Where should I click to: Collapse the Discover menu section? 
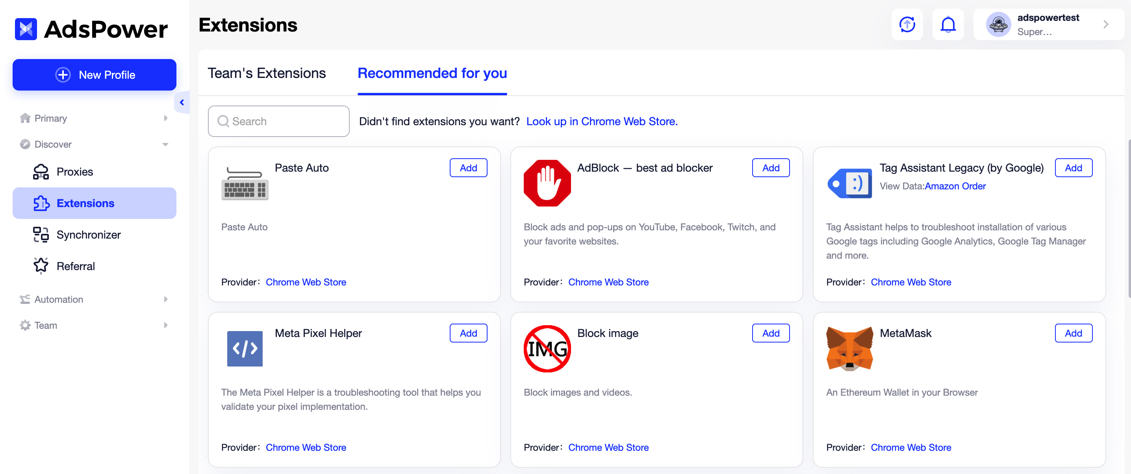coord(94,144)
